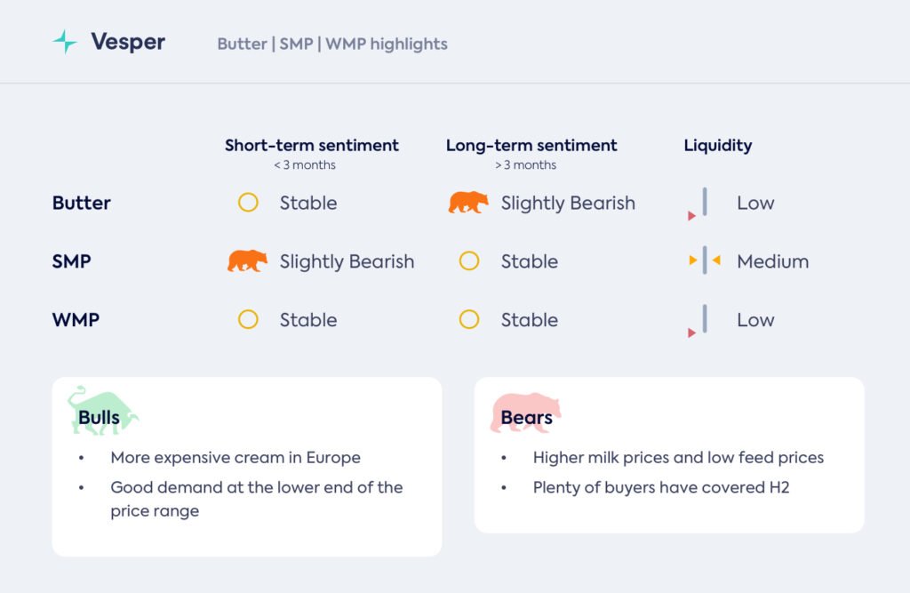Click the pink bear icon in Bears card

[525, 413]
